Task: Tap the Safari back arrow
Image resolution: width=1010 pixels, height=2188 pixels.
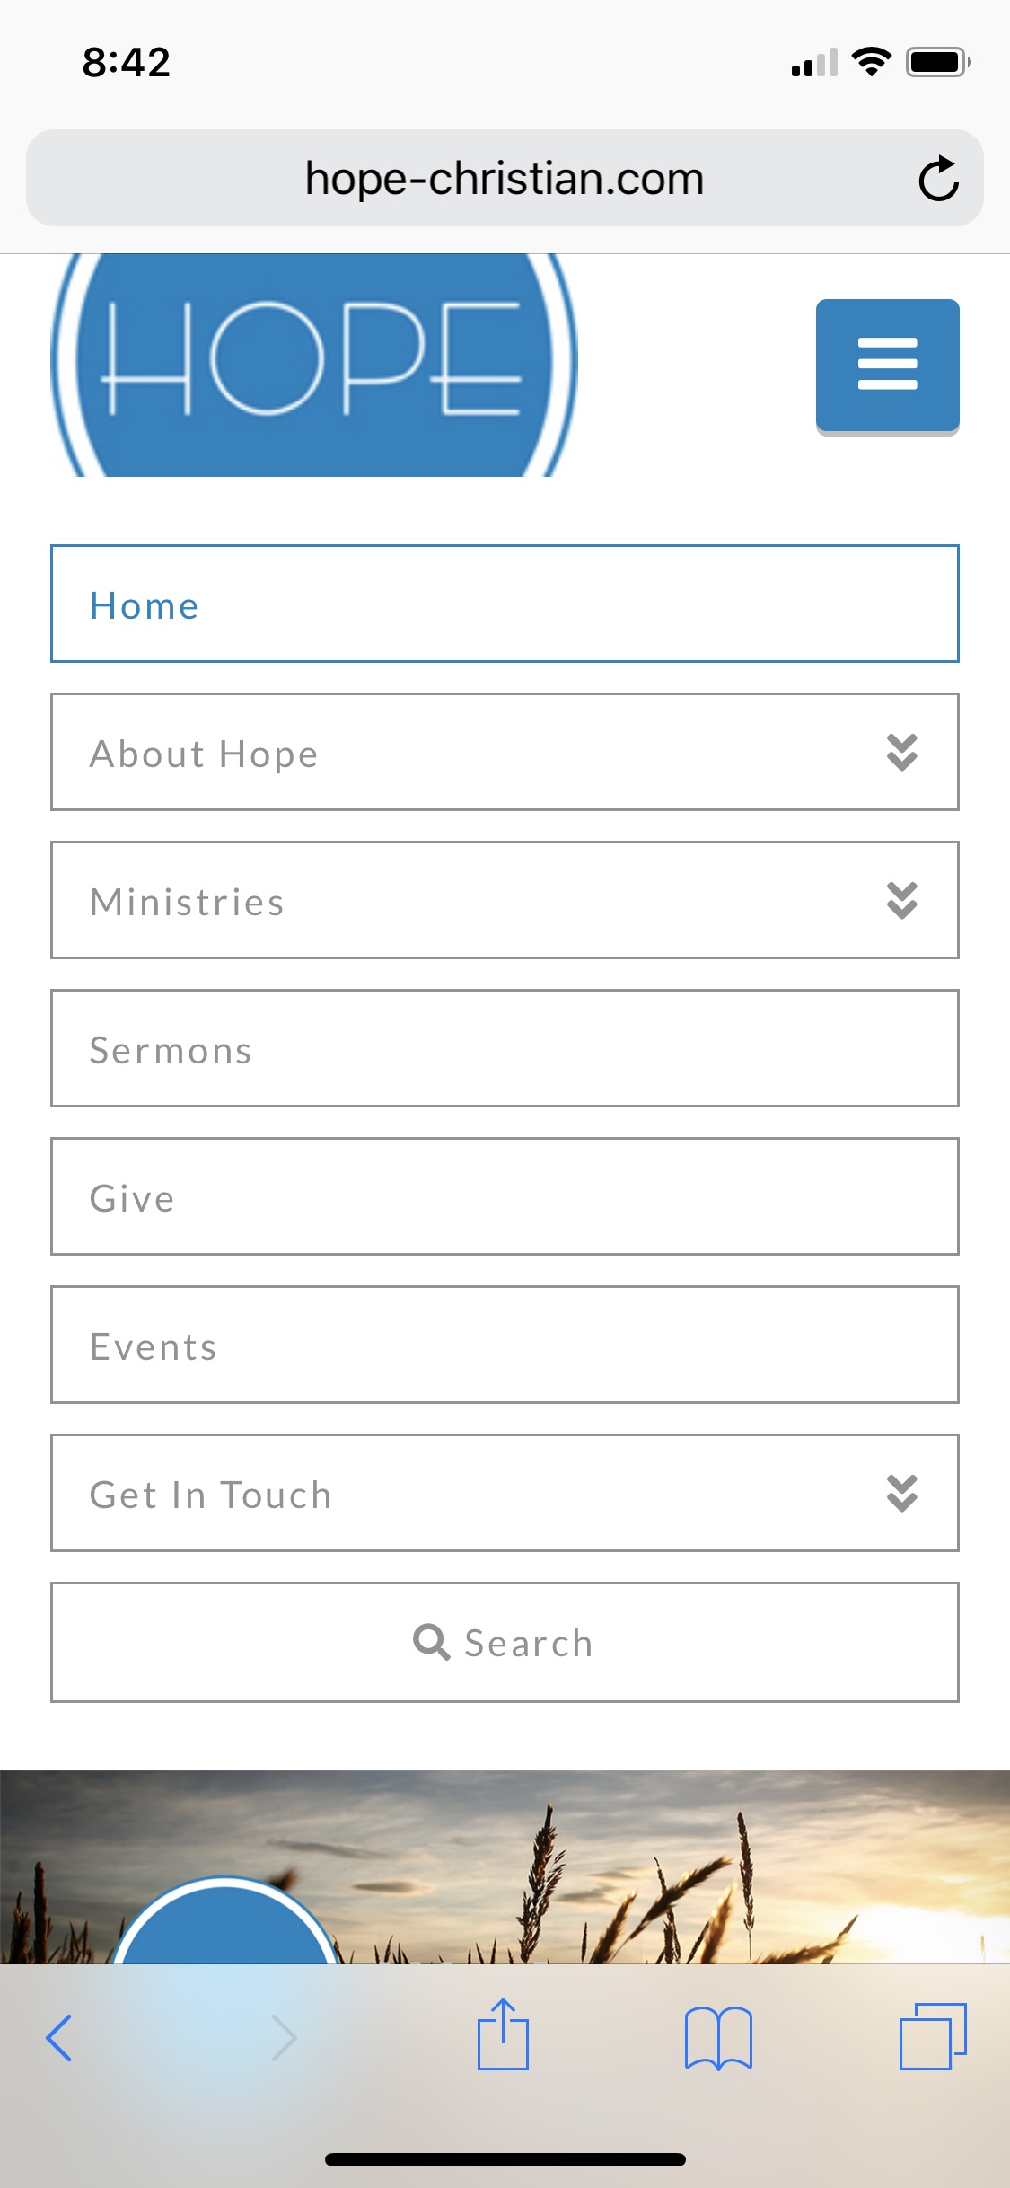Action: pyautogui.click(x=59, y=2037)
